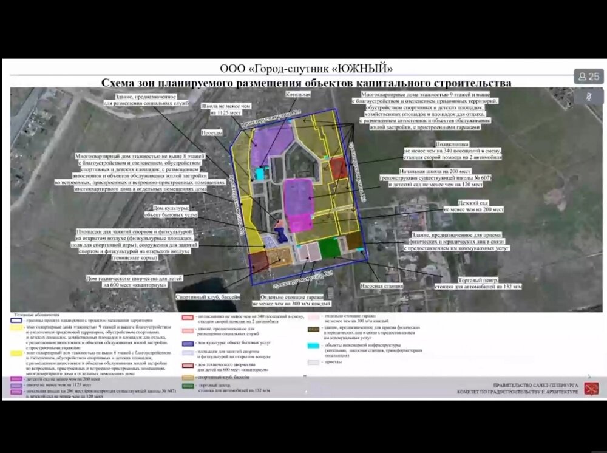Click the Поликлиника label on the map
This screenshot has height=453, width=607.
click(x=453, y=151)
